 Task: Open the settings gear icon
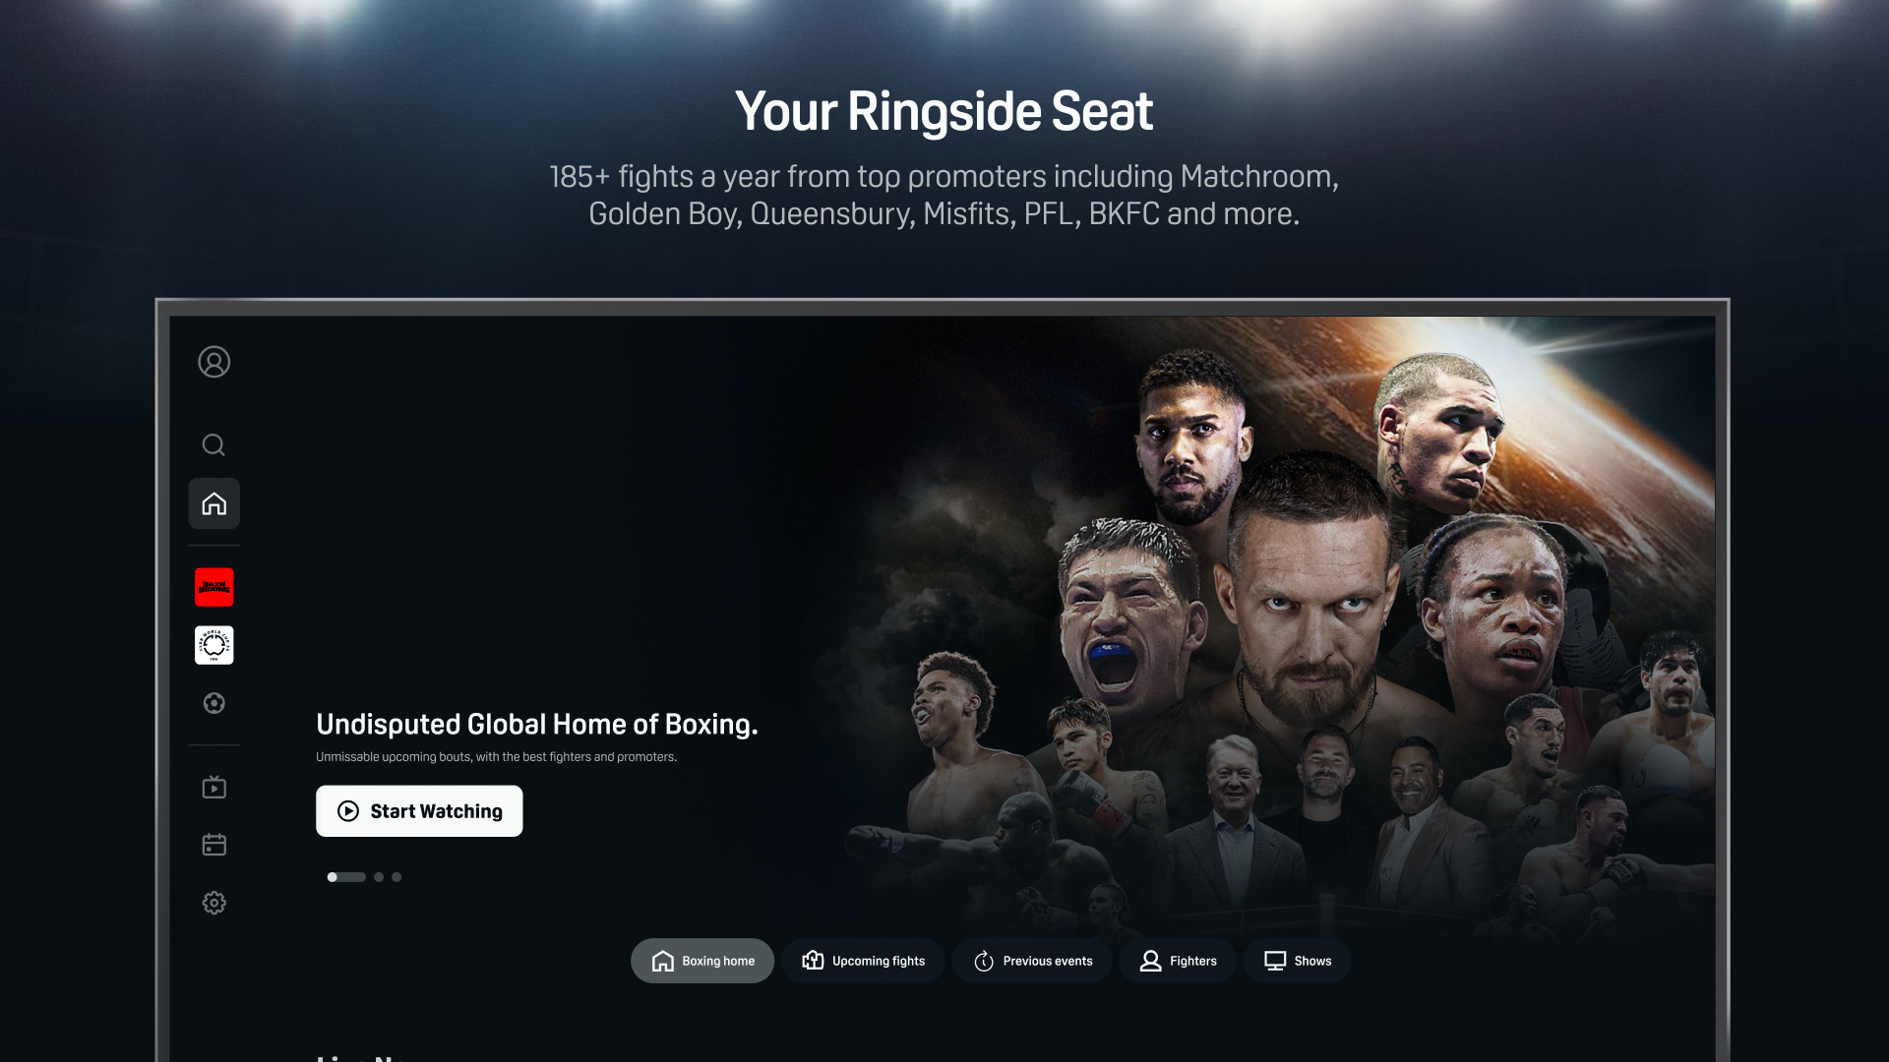coord(213,903)
